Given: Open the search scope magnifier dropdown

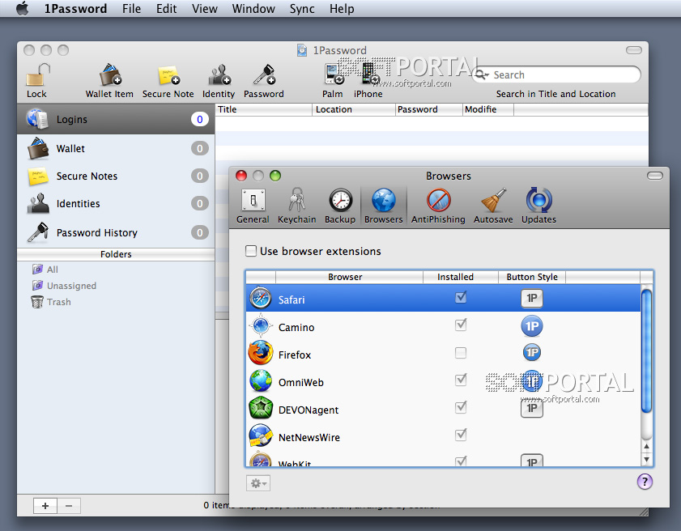Looking at the screenshot, I should (482, 74).
